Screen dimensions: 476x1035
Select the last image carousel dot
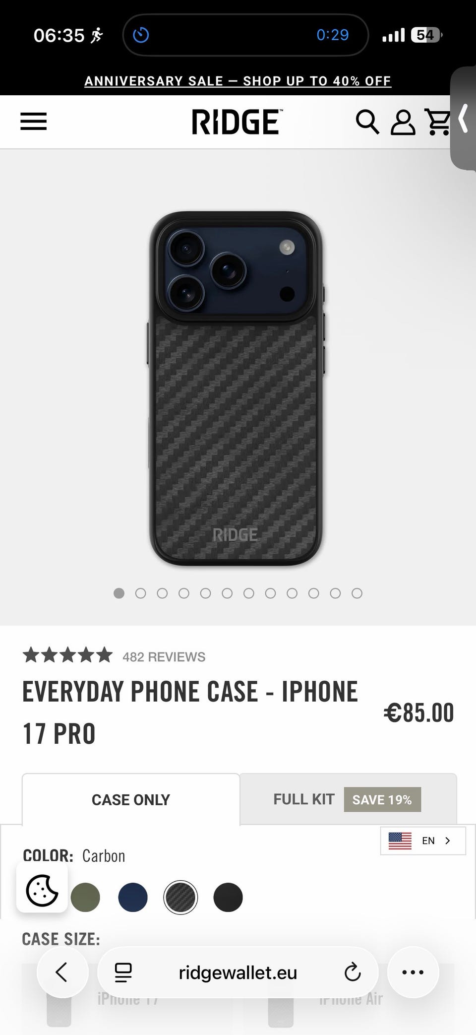coord(357,593)
